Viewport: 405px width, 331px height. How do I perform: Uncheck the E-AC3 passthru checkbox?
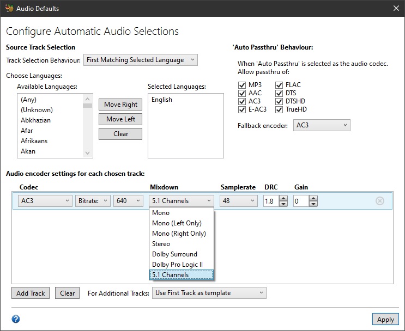pyautogui.click(x=242, y=109)
